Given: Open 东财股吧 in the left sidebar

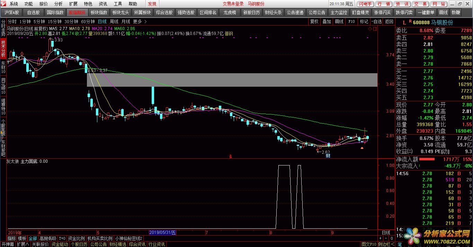Looking at the screenshot, I should pos(3,149).
